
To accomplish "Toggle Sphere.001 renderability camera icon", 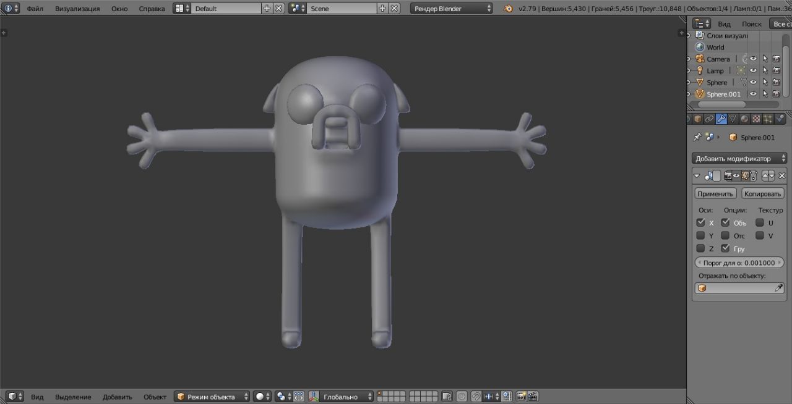I will [x=776, y=94].
